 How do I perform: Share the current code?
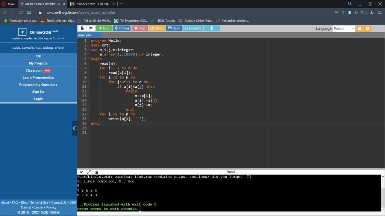(157, 28)
